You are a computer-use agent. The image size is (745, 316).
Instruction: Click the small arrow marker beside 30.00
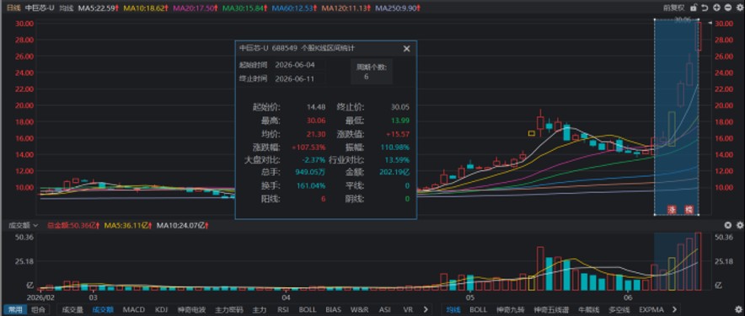click(710, 23)
